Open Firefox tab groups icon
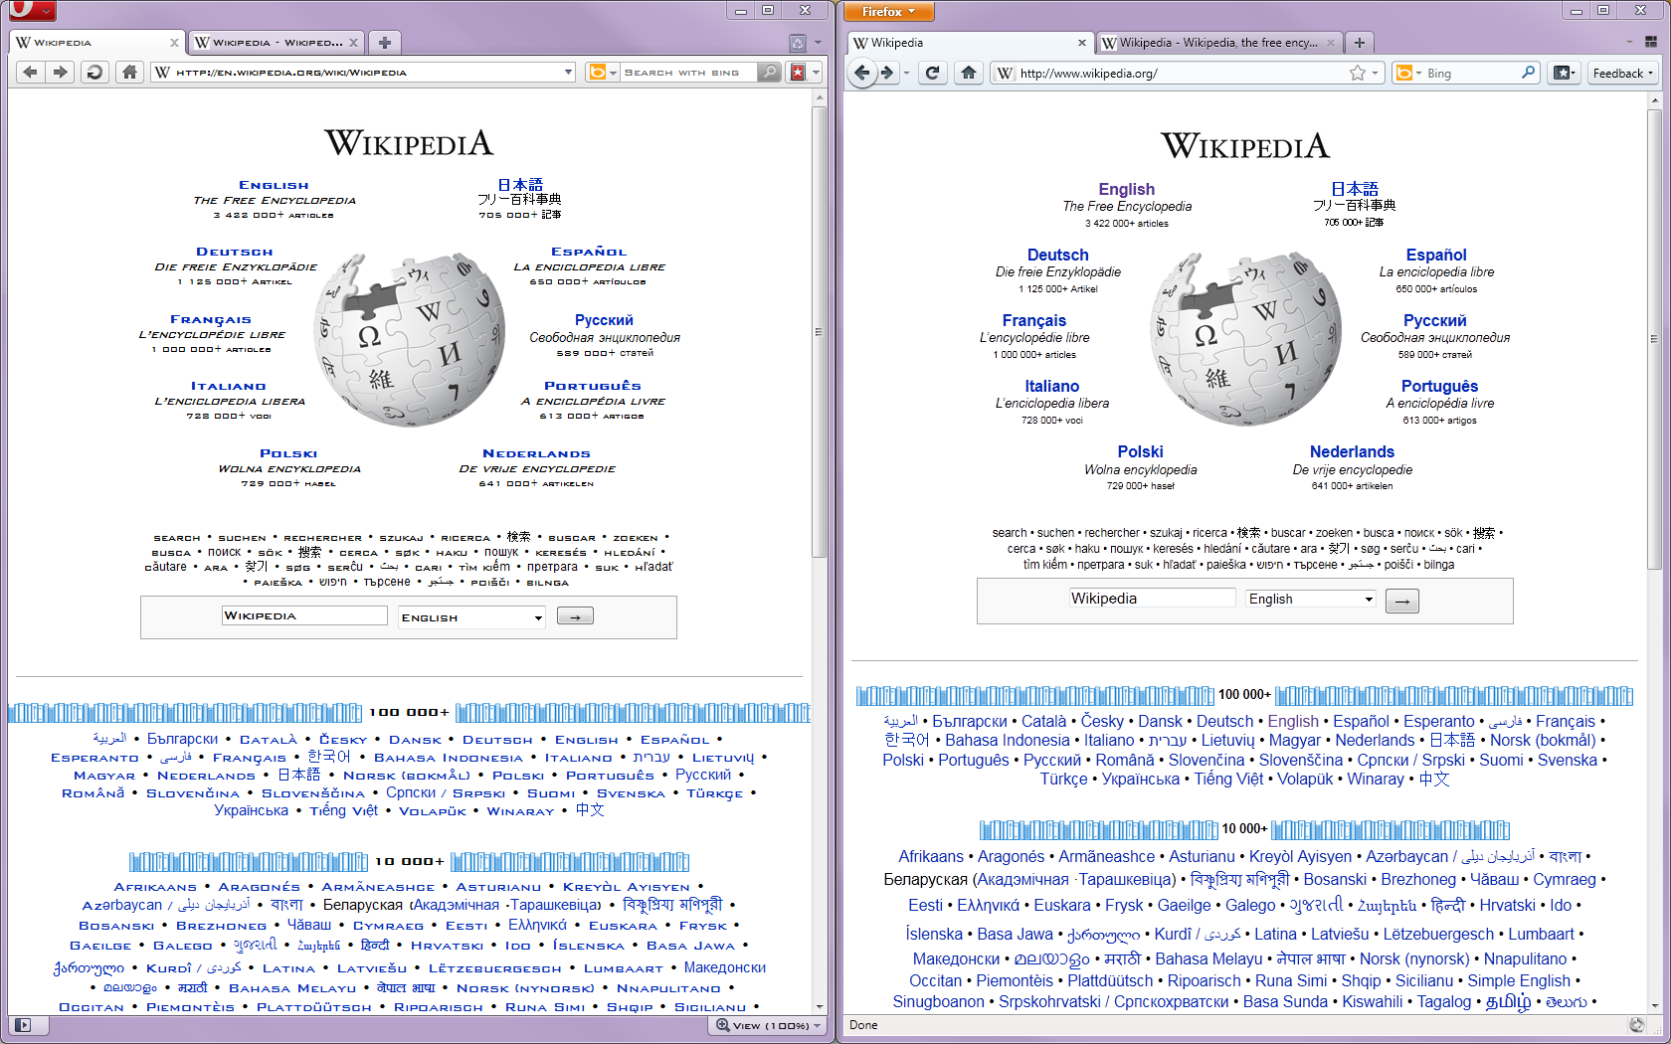 pos(1651,42)
